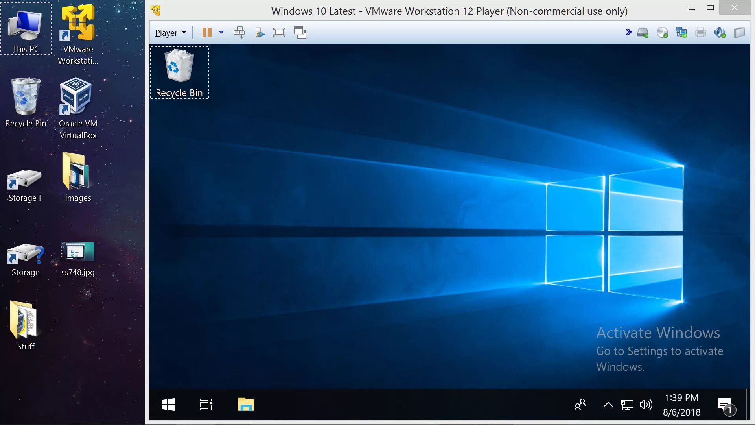Click the hard disk device icon
The width and height of the screenshot is (755, 425).
pyautogui.click(x=643, y=32)
